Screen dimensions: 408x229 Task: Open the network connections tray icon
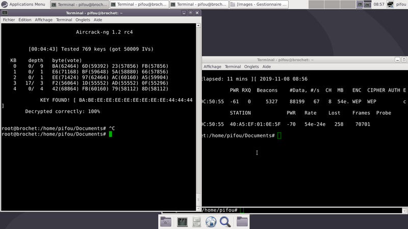point(390,4)
